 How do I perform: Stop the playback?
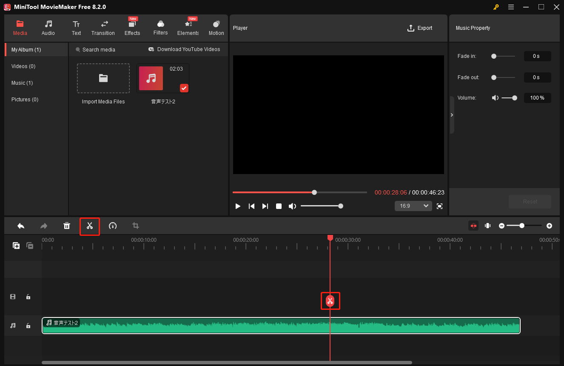(x=279, y=206)
